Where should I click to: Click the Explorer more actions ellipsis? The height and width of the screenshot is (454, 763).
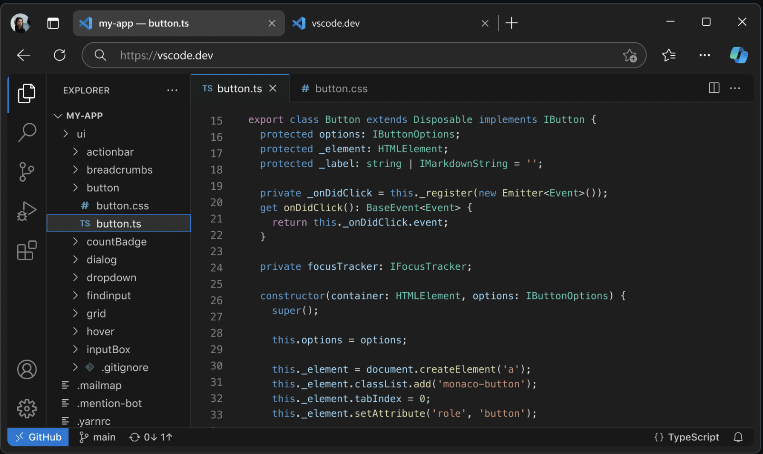172,90
